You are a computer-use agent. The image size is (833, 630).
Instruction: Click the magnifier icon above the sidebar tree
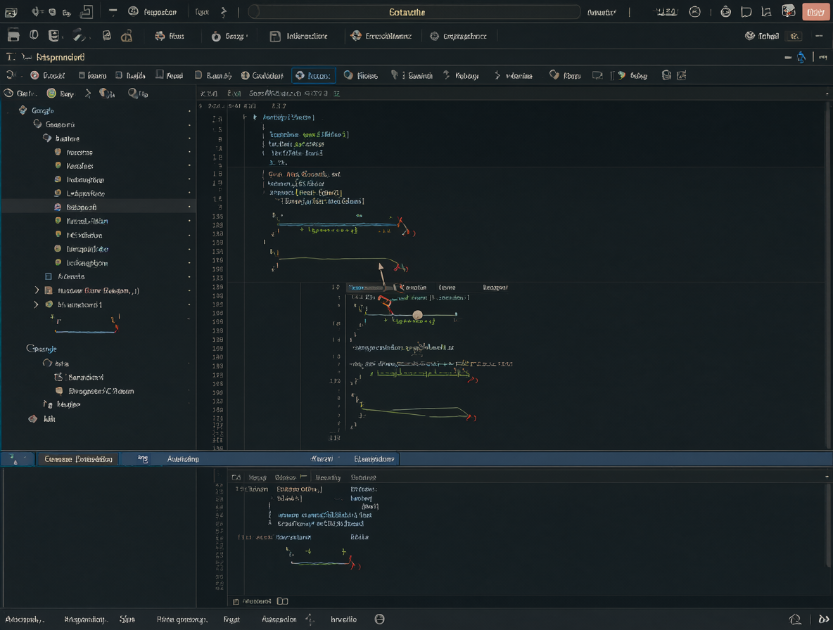coord(133,94)
